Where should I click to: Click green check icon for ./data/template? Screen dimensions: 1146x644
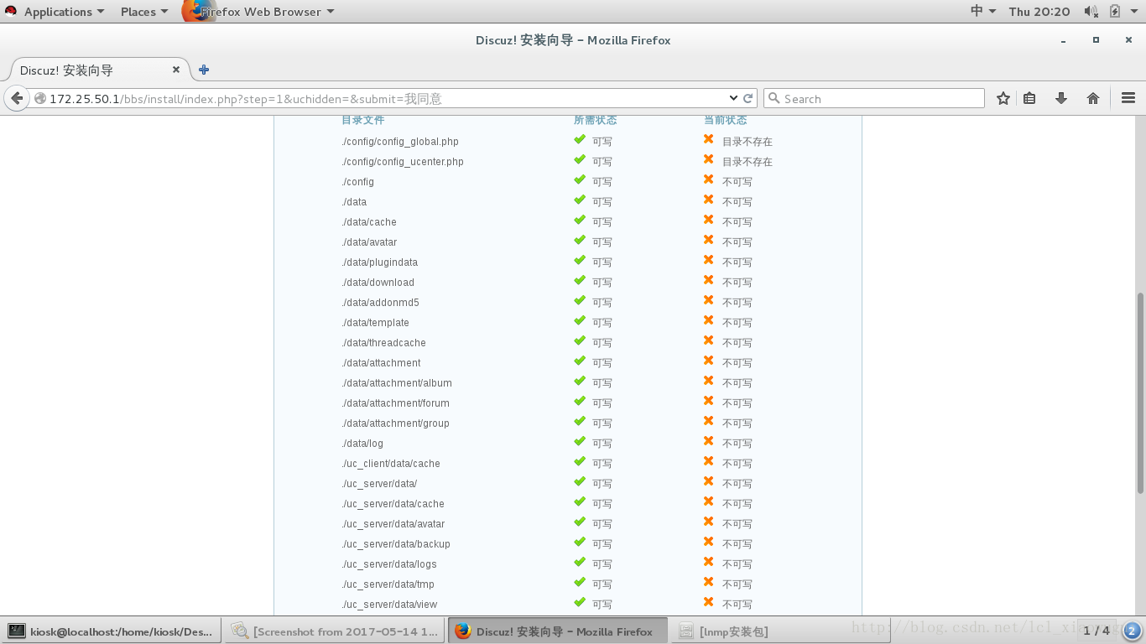[580, 320]
